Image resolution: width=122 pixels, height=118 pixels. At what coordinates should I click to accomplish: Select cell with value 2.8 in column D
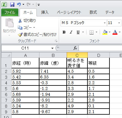click(98, 100)
